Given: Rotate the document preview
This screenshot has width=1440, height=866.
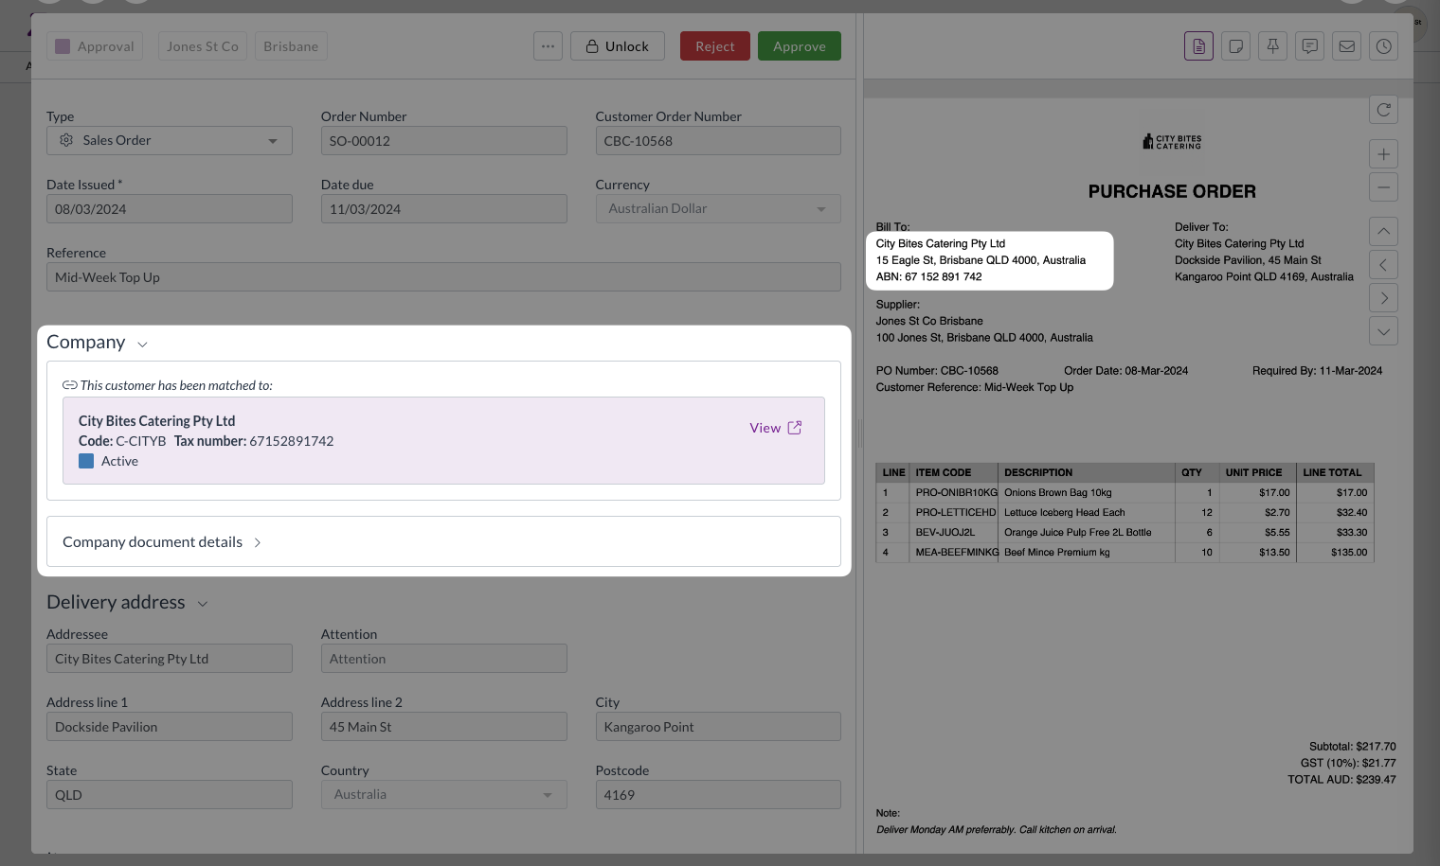Looking at the screenshot, I should [1383, 110].
